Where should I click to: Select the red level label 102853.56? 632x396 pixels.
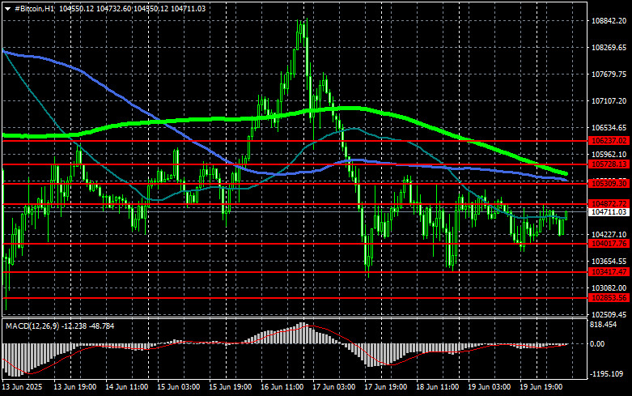click(609, 297)
